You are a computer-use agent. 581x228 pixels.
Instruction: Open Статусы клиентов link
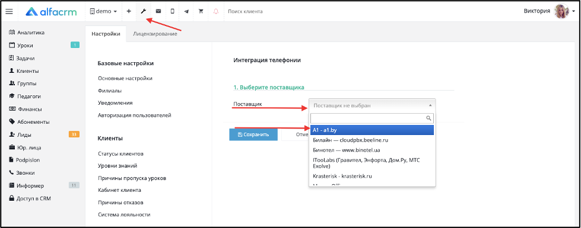[120, 154]
